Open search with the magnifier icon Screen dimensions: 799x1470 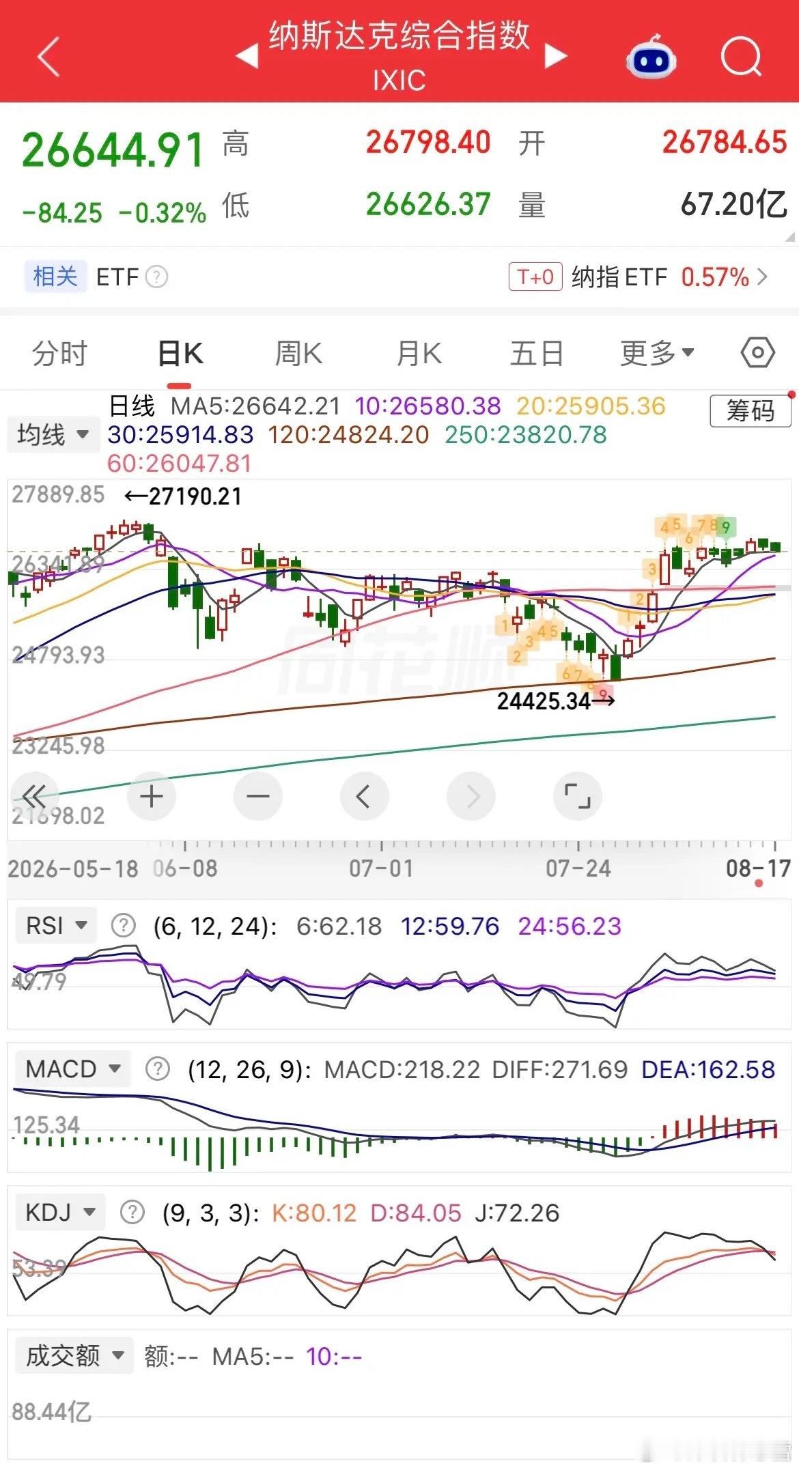(742, 56)
